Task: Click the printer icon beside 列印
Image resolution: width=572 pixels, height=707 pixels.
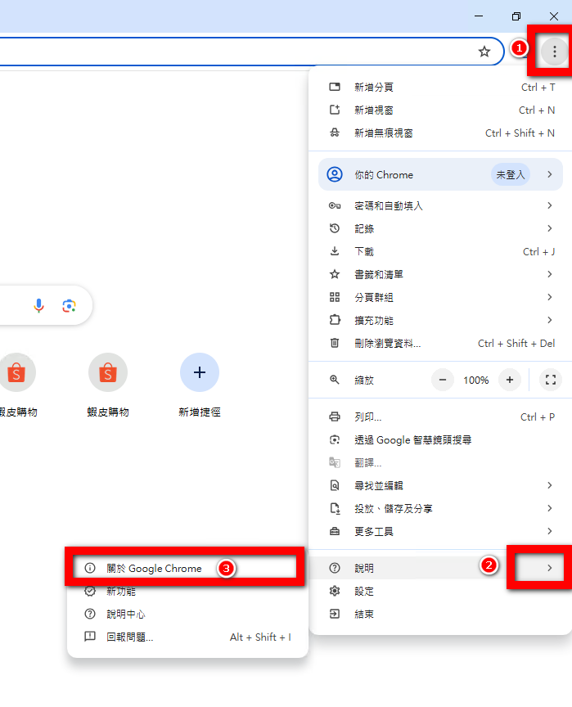Action: coord(335,417)
